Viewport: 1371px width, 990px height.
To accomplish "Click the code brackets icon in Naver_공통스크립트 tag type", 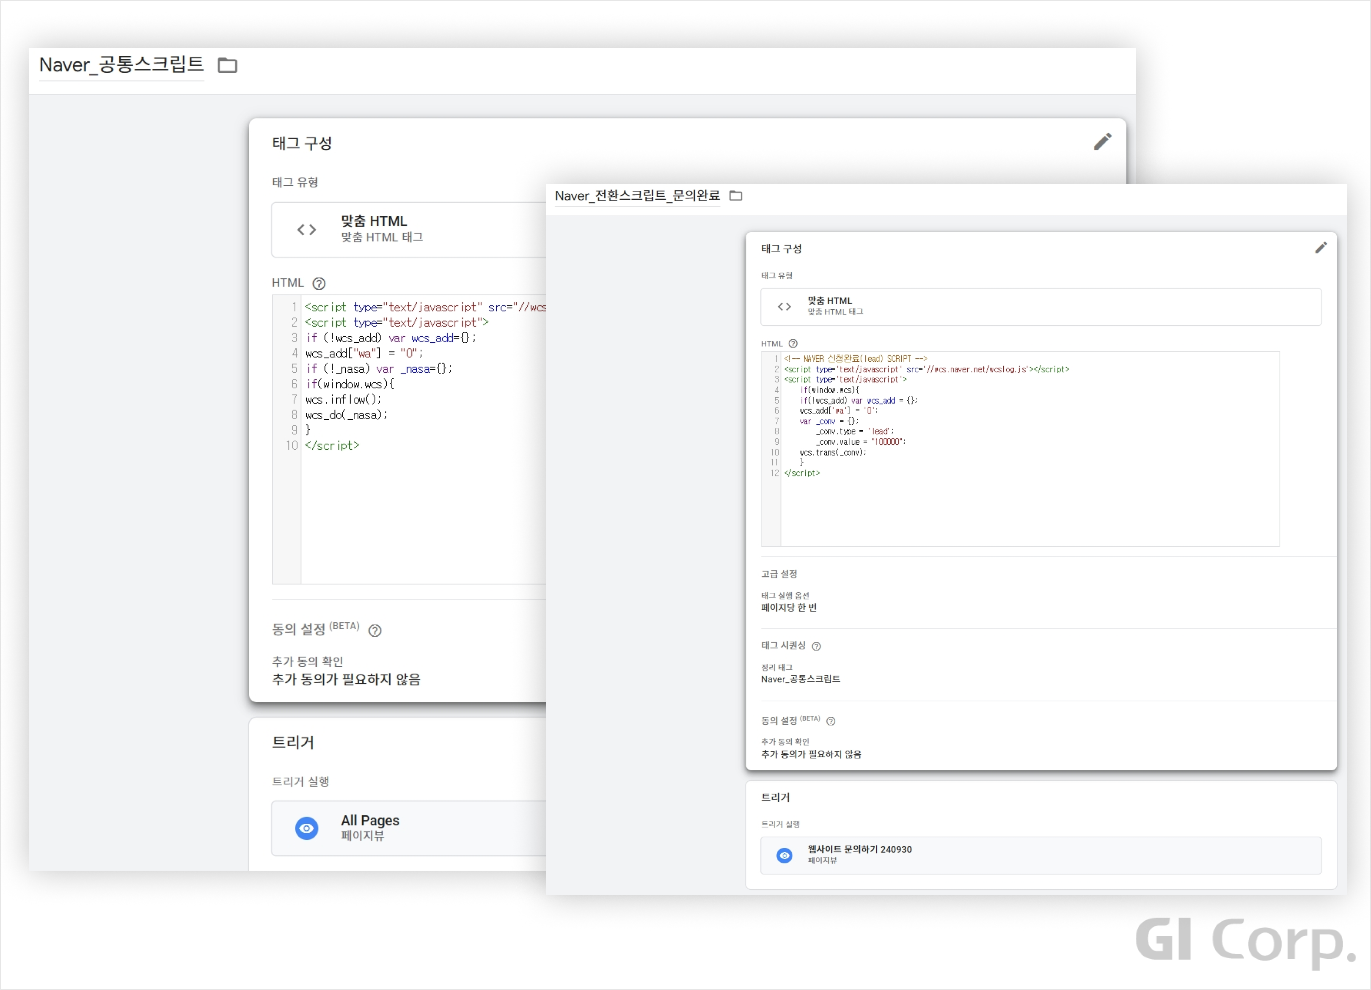I will (306, 230).
